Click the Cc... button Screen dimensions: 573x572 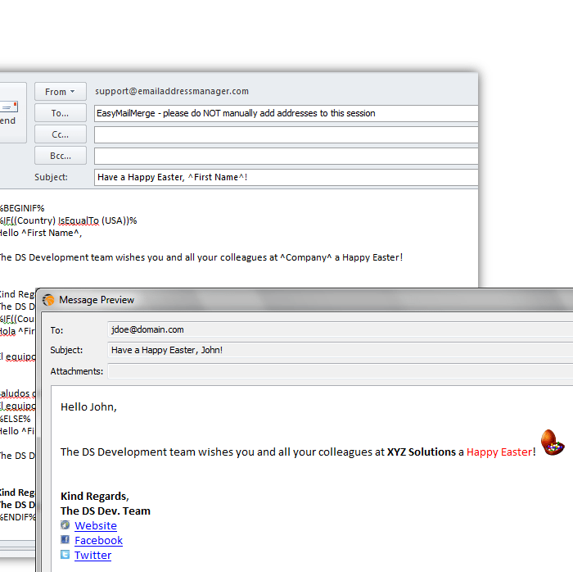[61, 134]
